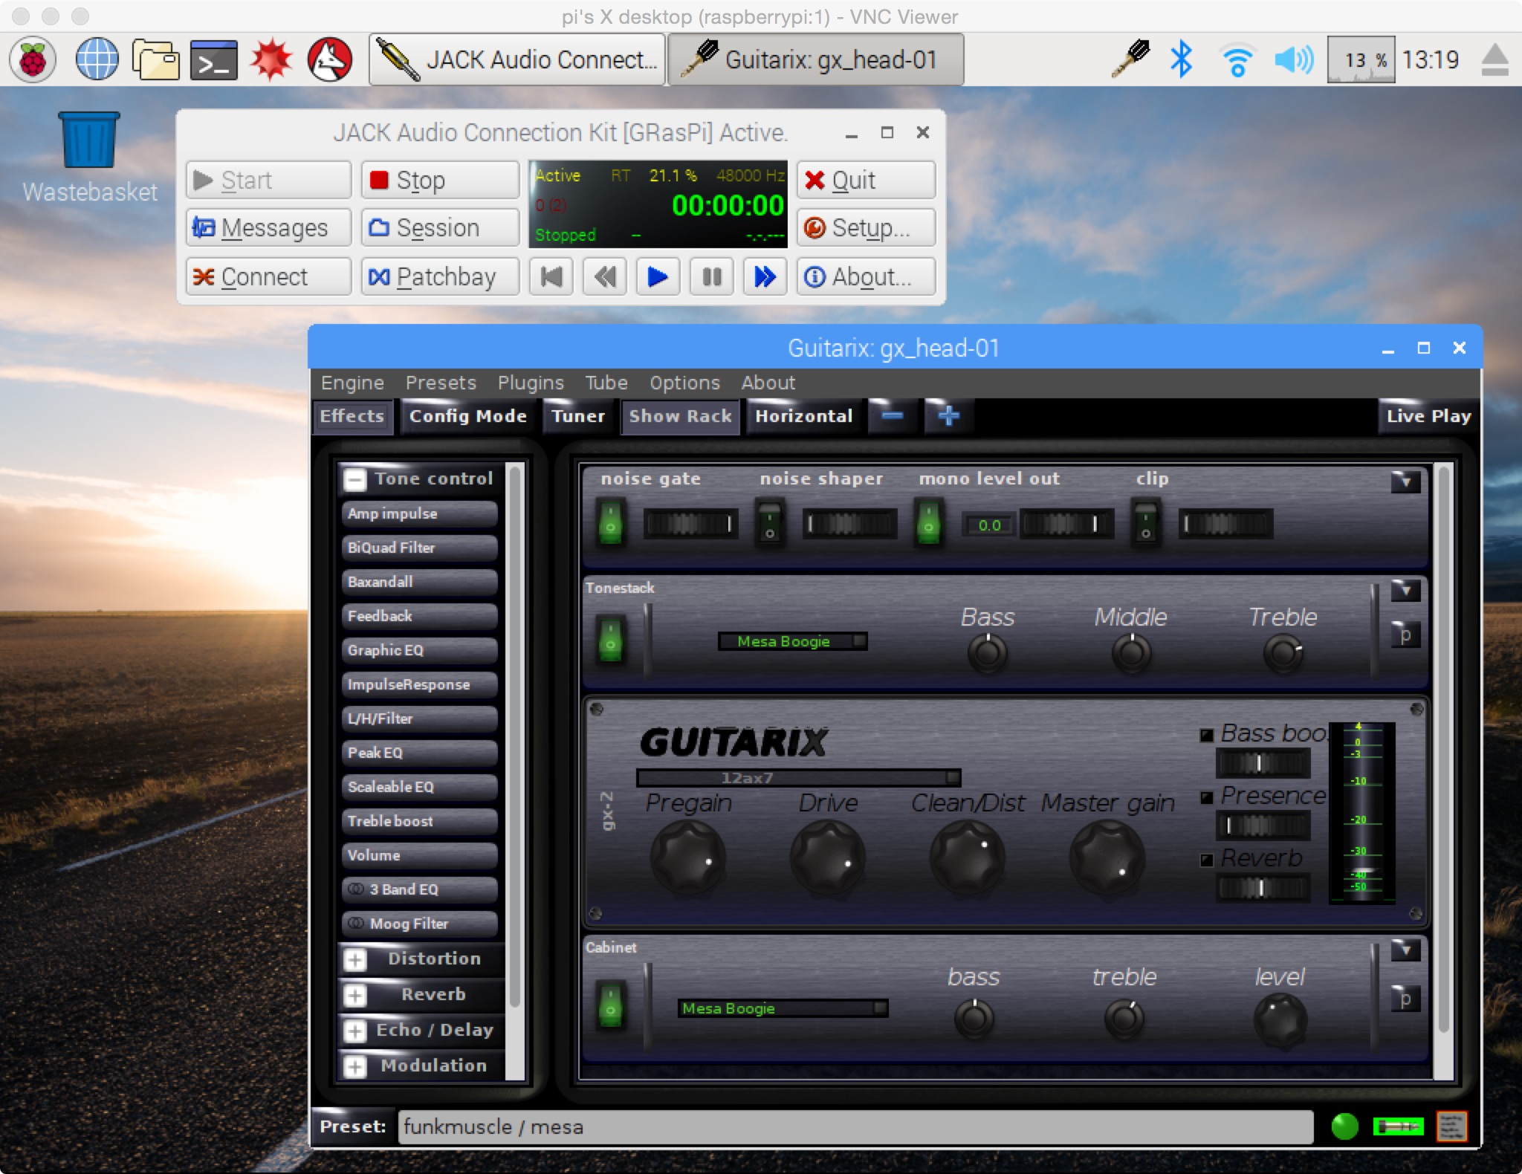Open the JACK Connect window
This screenshot has height=1174, width=1522.
point(268,277)
